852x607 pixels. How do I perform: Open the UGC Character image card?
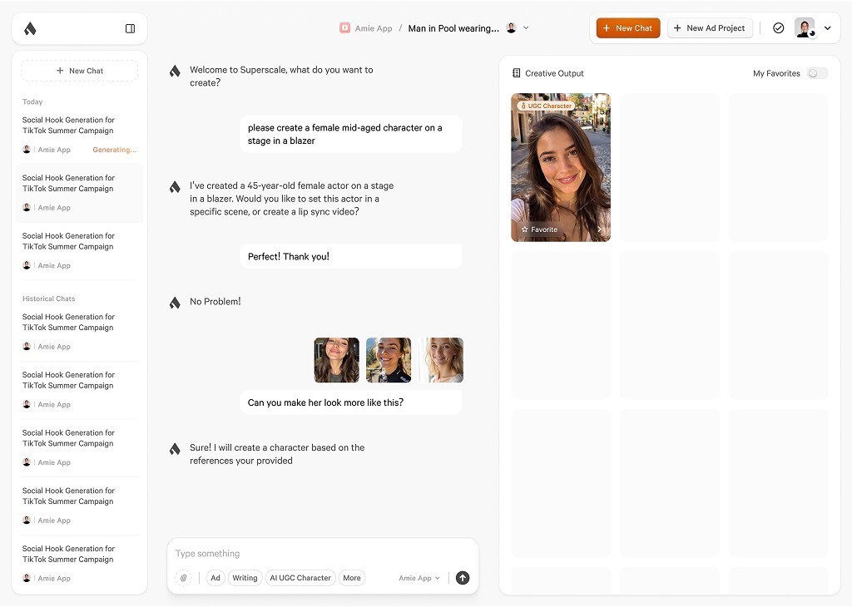click(560, 167)
